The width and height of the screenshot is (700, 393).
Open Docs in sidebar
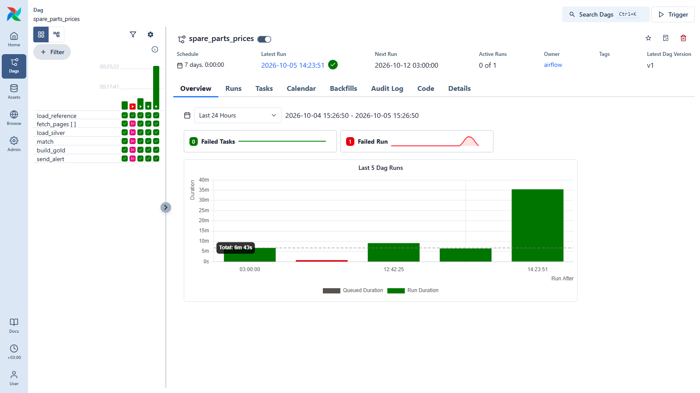(14, 326)
